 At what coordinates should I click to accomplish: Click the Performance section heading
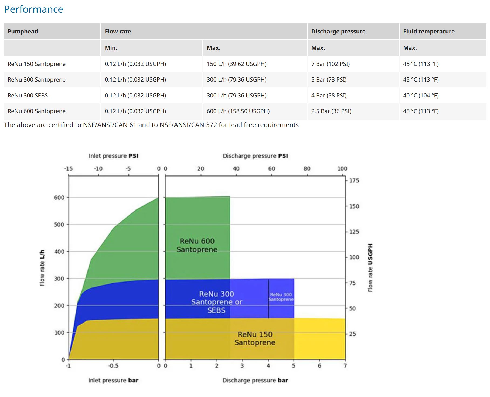coord(33,9)
